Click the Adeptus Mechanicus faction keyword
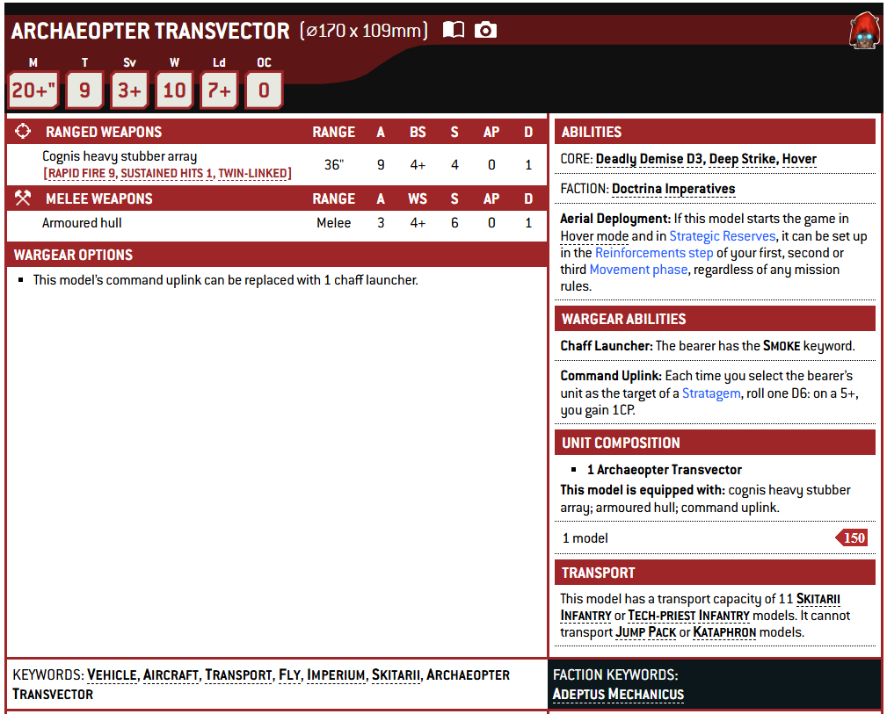The image size is (887, 714). click(x=618, y=694)
